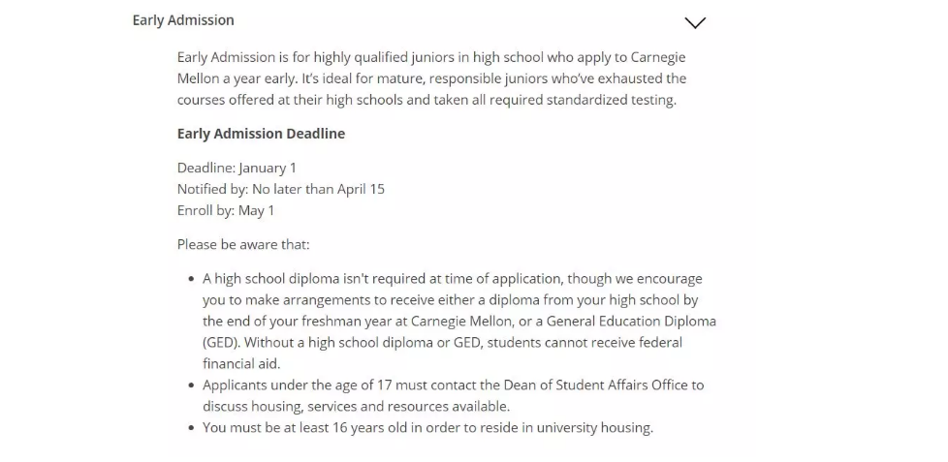Click the line mentioning mature, responsible juniors
The image size is (948, 462).
431,78
